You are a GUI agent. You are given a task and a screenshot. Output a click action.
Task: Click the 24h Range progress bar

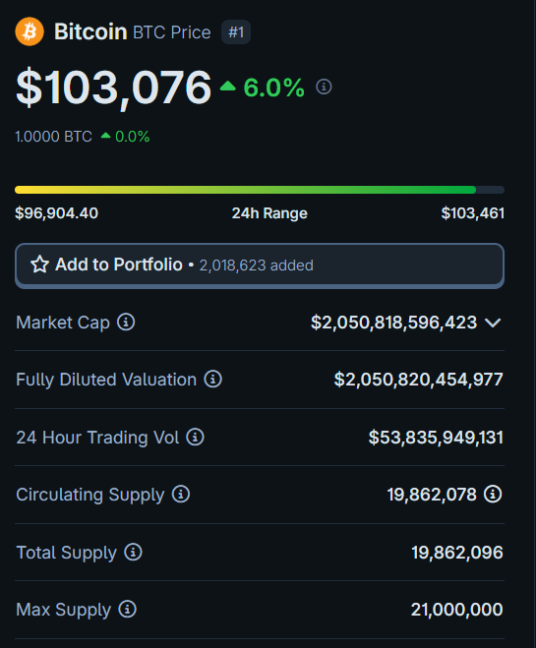click(x=260, y=190)
